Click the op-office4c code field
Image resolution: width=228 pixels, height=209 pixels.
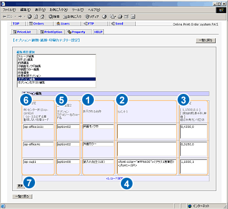[x=38, y=144]
